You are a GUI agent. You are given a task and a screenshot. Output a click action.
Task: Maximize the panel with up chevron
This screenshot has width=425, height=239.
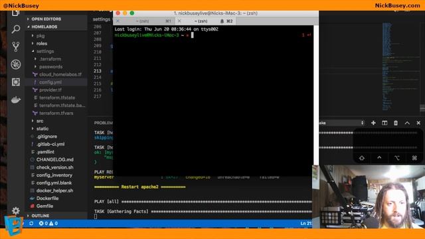tap(407, 123)
